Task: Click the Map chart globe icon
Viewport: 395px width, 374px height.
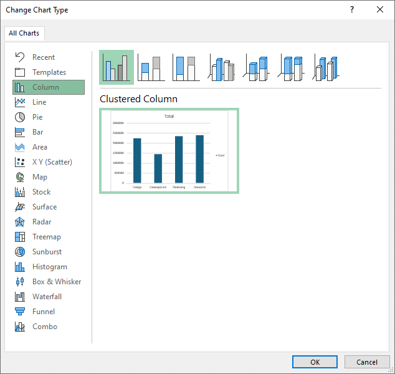Action: [20, 177]
